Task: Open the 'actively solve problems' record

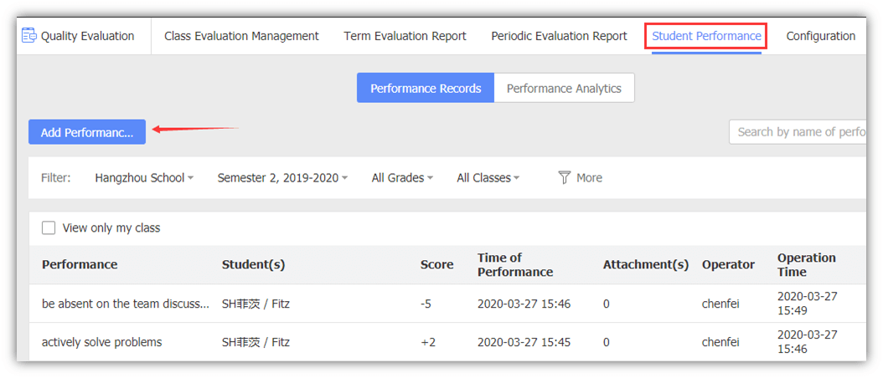Action: [x=102, y=342]
